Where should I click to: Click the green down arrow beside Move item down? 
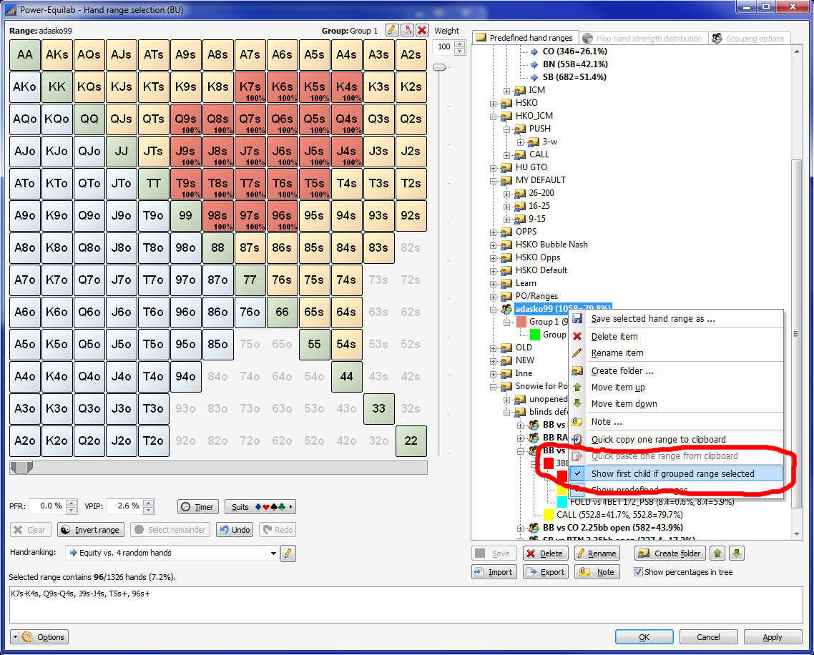tap(577, 403)
